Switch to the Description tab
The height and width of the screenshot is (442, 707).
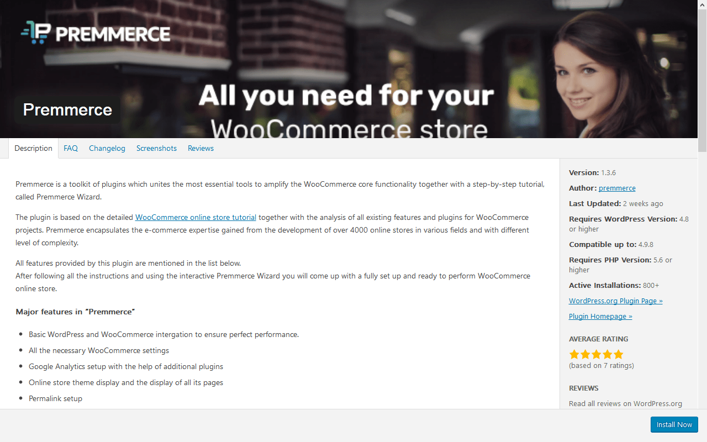33,148
